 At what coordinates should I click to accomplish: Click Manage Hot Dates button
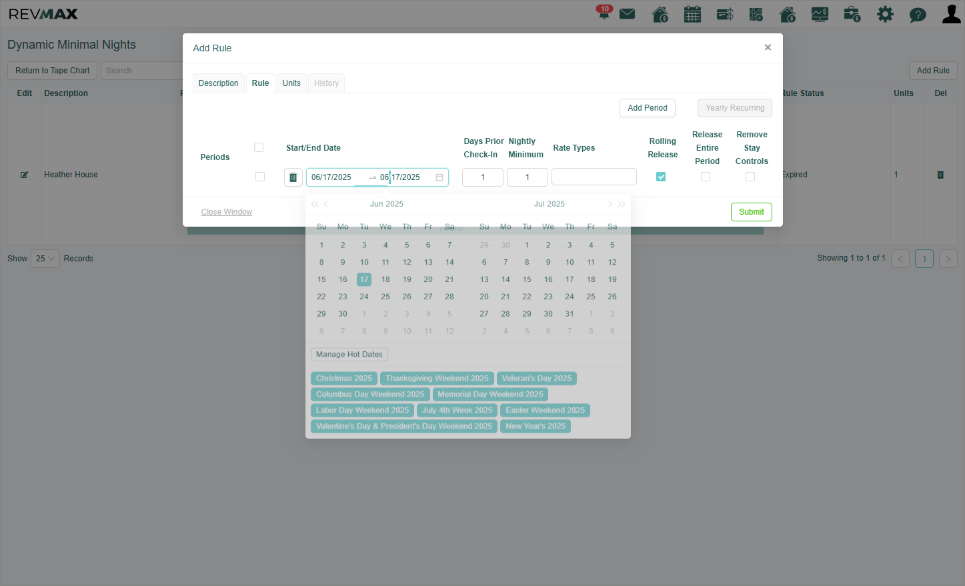coord(349,355)
